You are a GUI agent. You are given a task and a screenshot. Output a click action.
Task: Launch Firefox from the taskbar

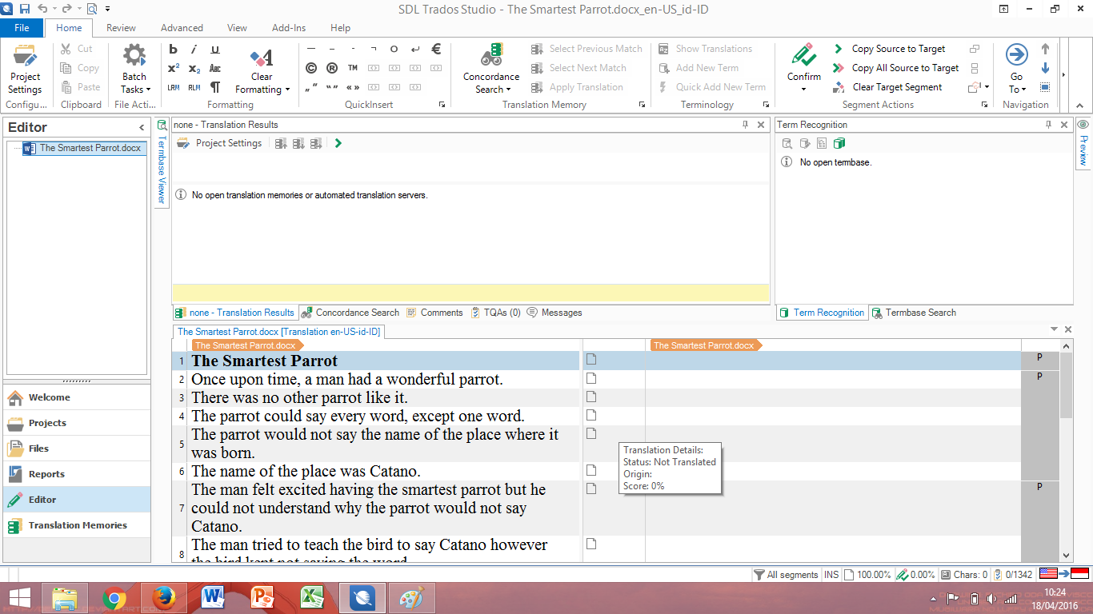tap(163, 597)
